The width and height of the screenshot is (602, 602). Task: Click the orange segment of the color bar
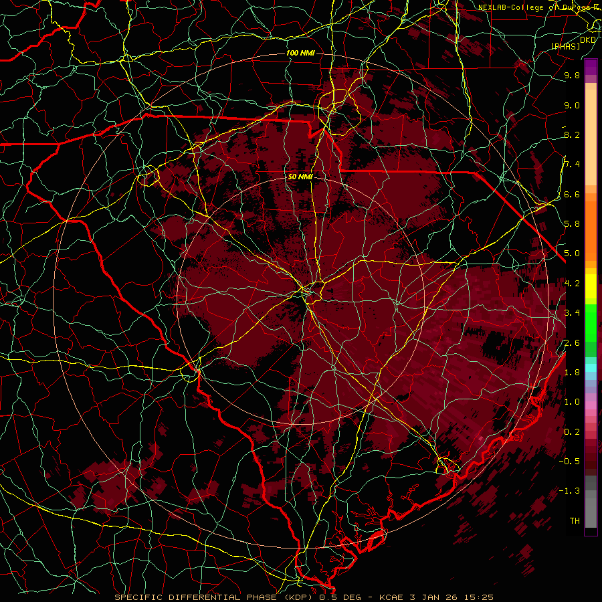pyautogui.click(x=591, y=230)
